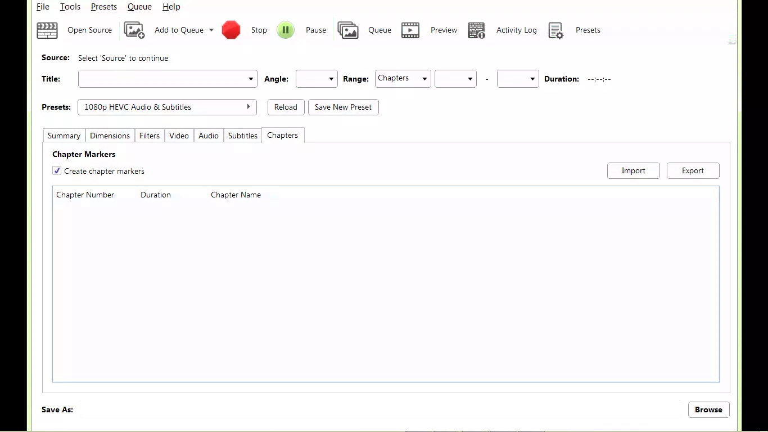Open the Activity Log icon
This screenshot has height=432, width=768.
(477, 30)
